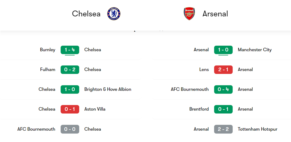Open the grey Arsenal 2-2 Tottenham score
The width and height of the screenshot is (291, 142).
coord(223,129)
